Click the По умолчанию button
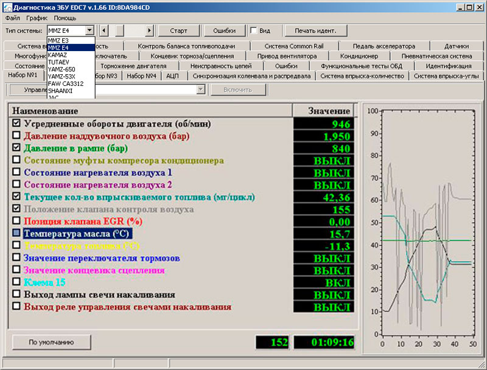The width and height of the screenshot is (487, 370). coord(51,342)
